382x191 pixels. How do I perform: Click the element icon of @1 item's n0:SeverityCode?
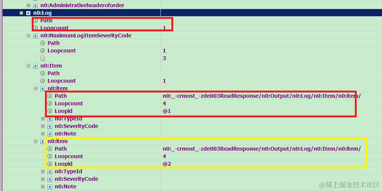(50, 126)
